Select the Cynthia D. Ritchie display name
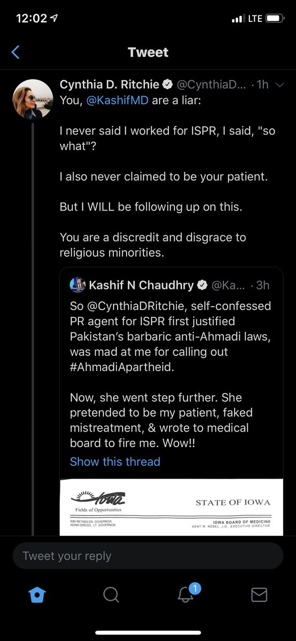The width and height of the screenshot is (296, 641). (x=110, y=84)
